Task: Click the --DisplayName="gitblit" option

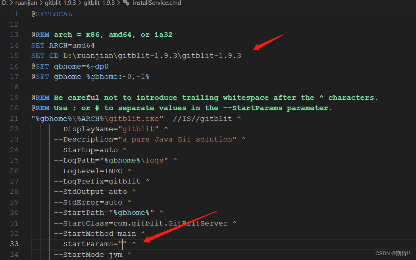Action: (x=106, y=129)
